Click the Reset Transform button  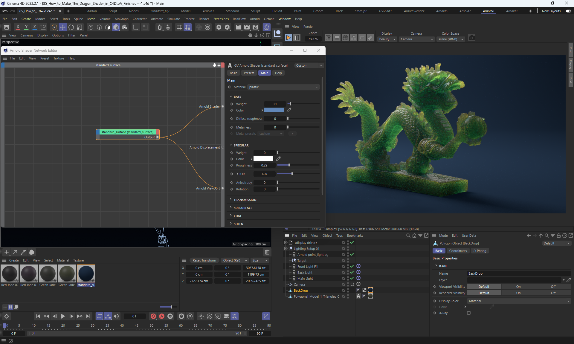pyautogui.click(x=204, y=260)
